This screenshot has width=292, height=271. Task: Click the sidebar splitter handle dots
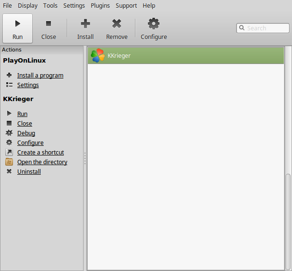[85, 158]
